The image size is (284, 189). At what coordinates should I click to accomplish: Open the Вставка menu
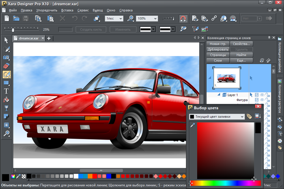pyautogui.click(x=67, y=10)
